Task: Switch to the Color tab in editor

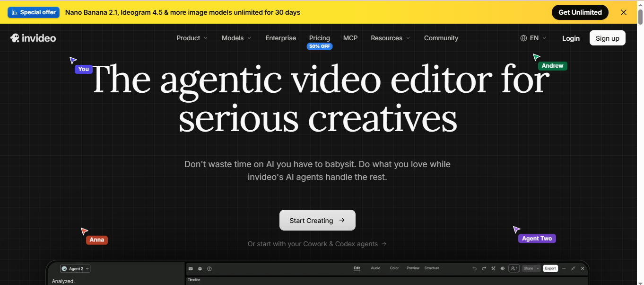Action: coord(394,268)
